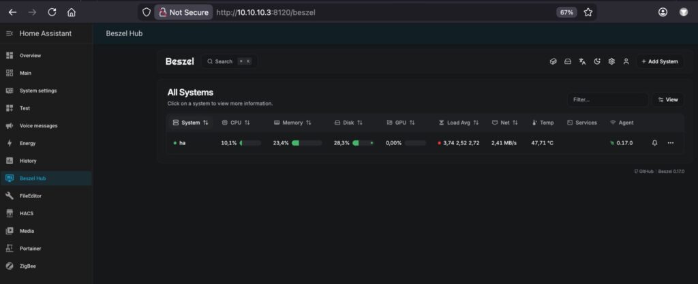Reload the page in the browser
This screenshot has height=284, width=698.
tap(52, 12)
